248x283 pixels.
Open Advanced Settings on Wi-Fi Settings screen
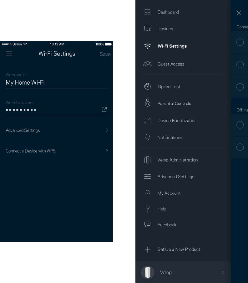(x=57, y=130)
